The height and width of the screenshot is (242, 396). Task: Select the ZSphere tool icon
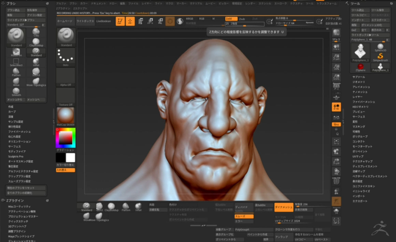(360, 66)
